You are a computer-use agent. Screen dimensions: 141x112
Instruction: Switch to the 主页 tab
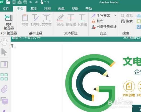[x=20, y=9]
